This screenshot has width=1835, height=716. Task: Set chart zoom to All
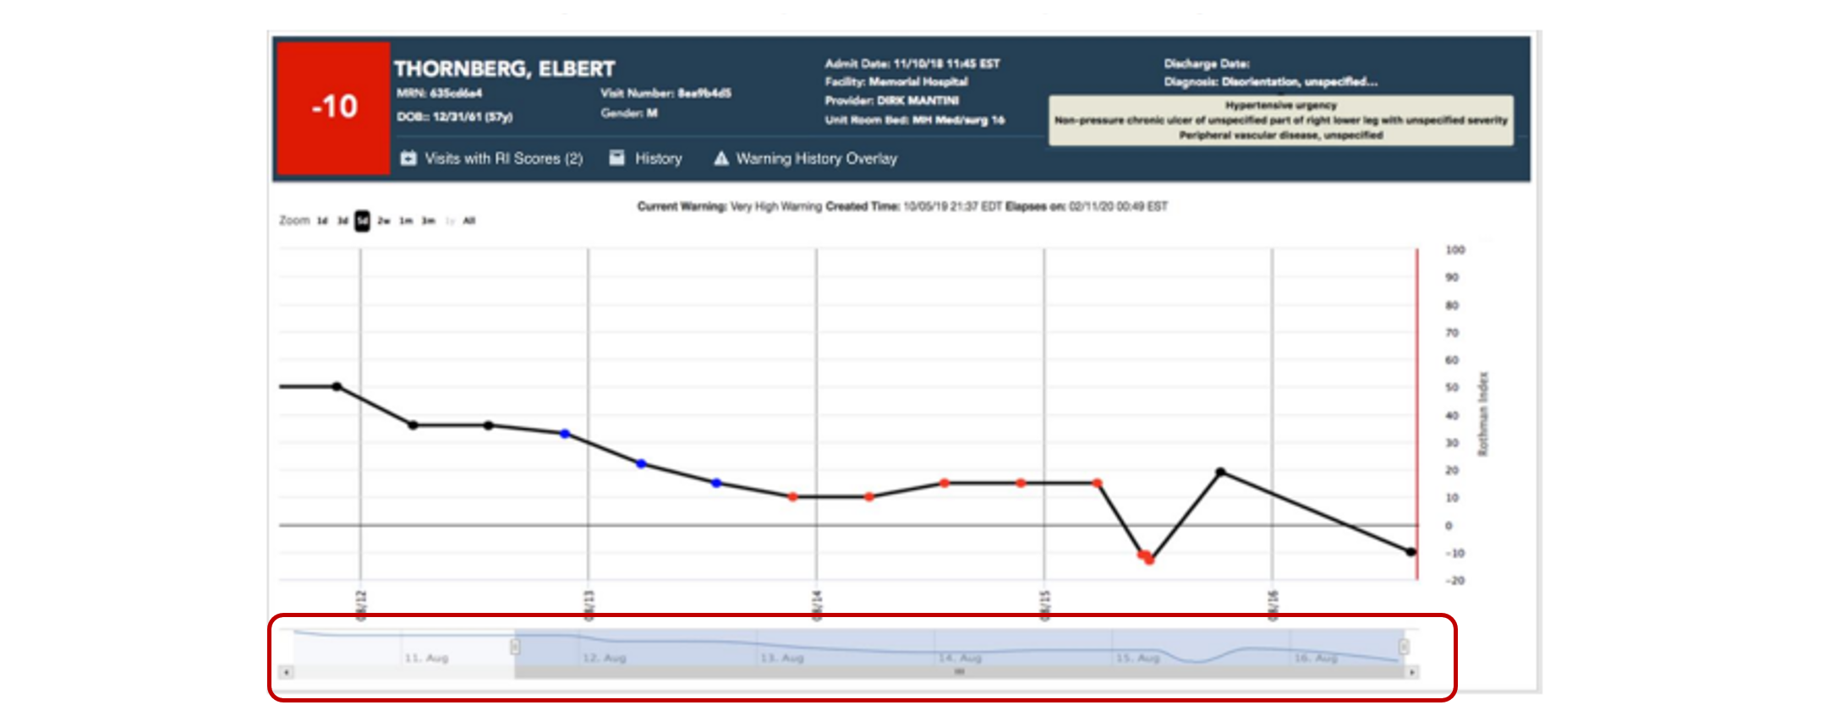(469, 221)
